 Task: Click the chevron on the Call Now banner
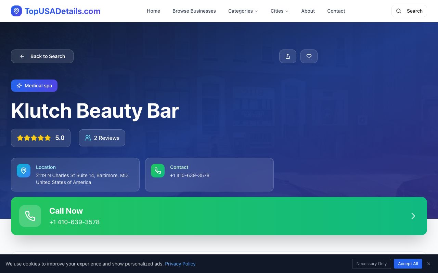(413, 216)
